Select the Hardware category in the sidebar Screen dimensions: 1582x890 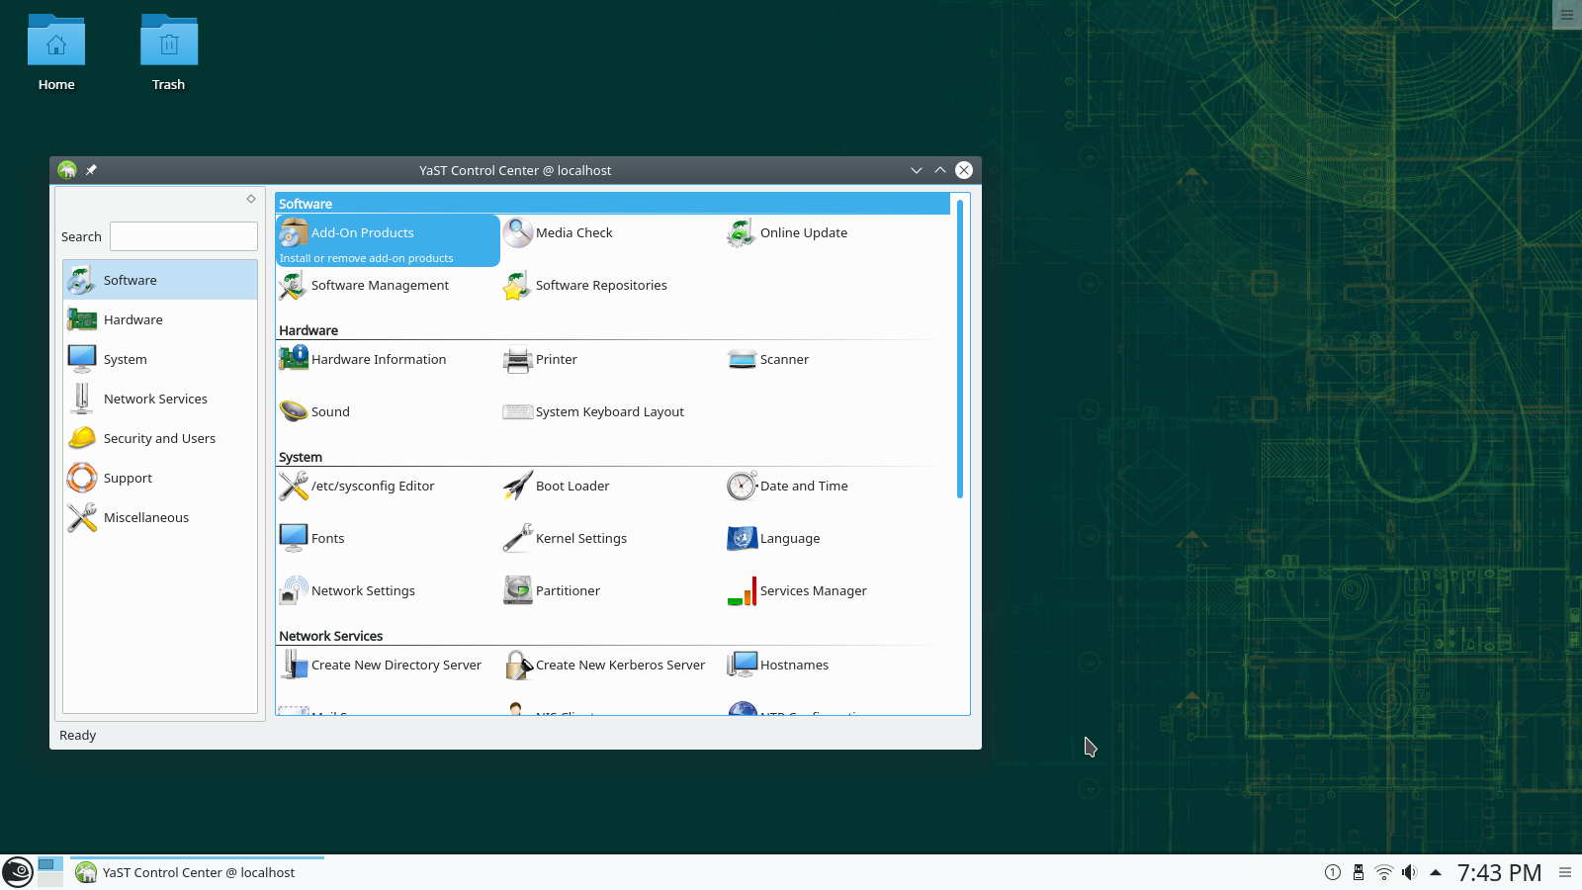160,319
